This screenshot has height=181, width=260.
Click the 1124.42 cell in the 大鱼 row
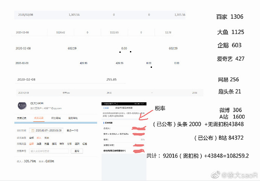tap(61, 32)
